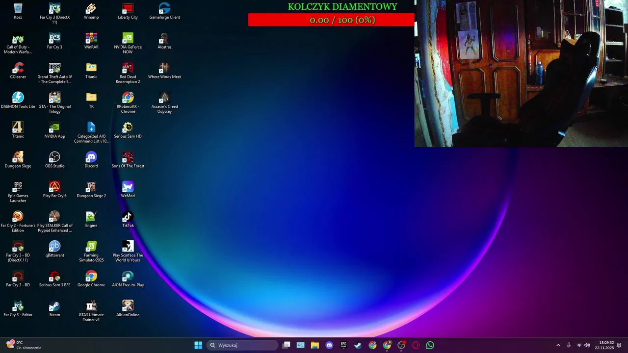This screenshot has width=628, height=353.
Task: Open Categorized AIO Command List file
Action: click(91, 133)
